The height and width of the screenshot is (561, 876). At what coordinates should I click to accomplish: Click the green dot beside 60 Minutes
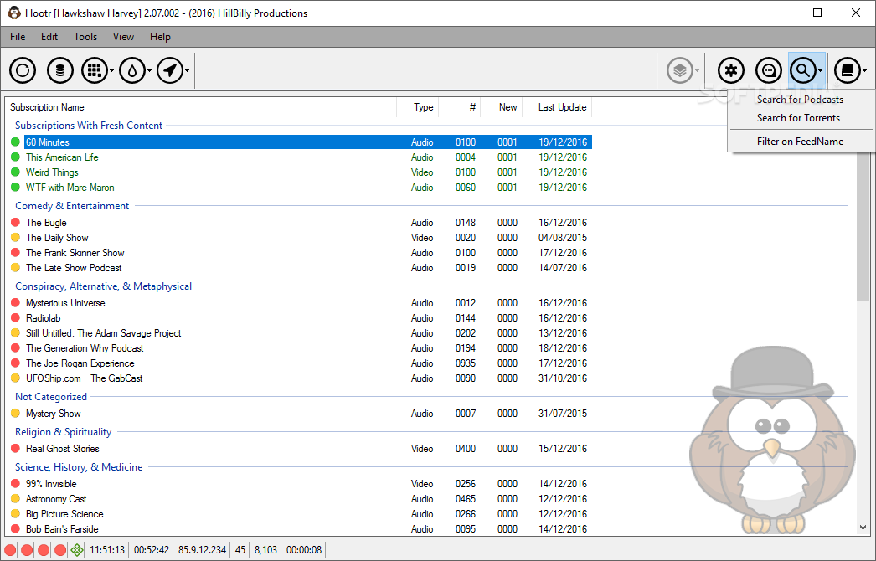(16, 142)
